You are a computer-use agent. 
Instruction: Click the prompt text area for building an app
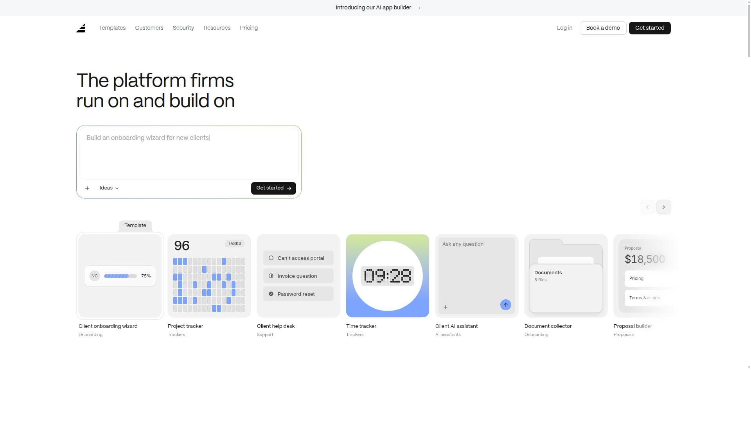coord(189,153)
